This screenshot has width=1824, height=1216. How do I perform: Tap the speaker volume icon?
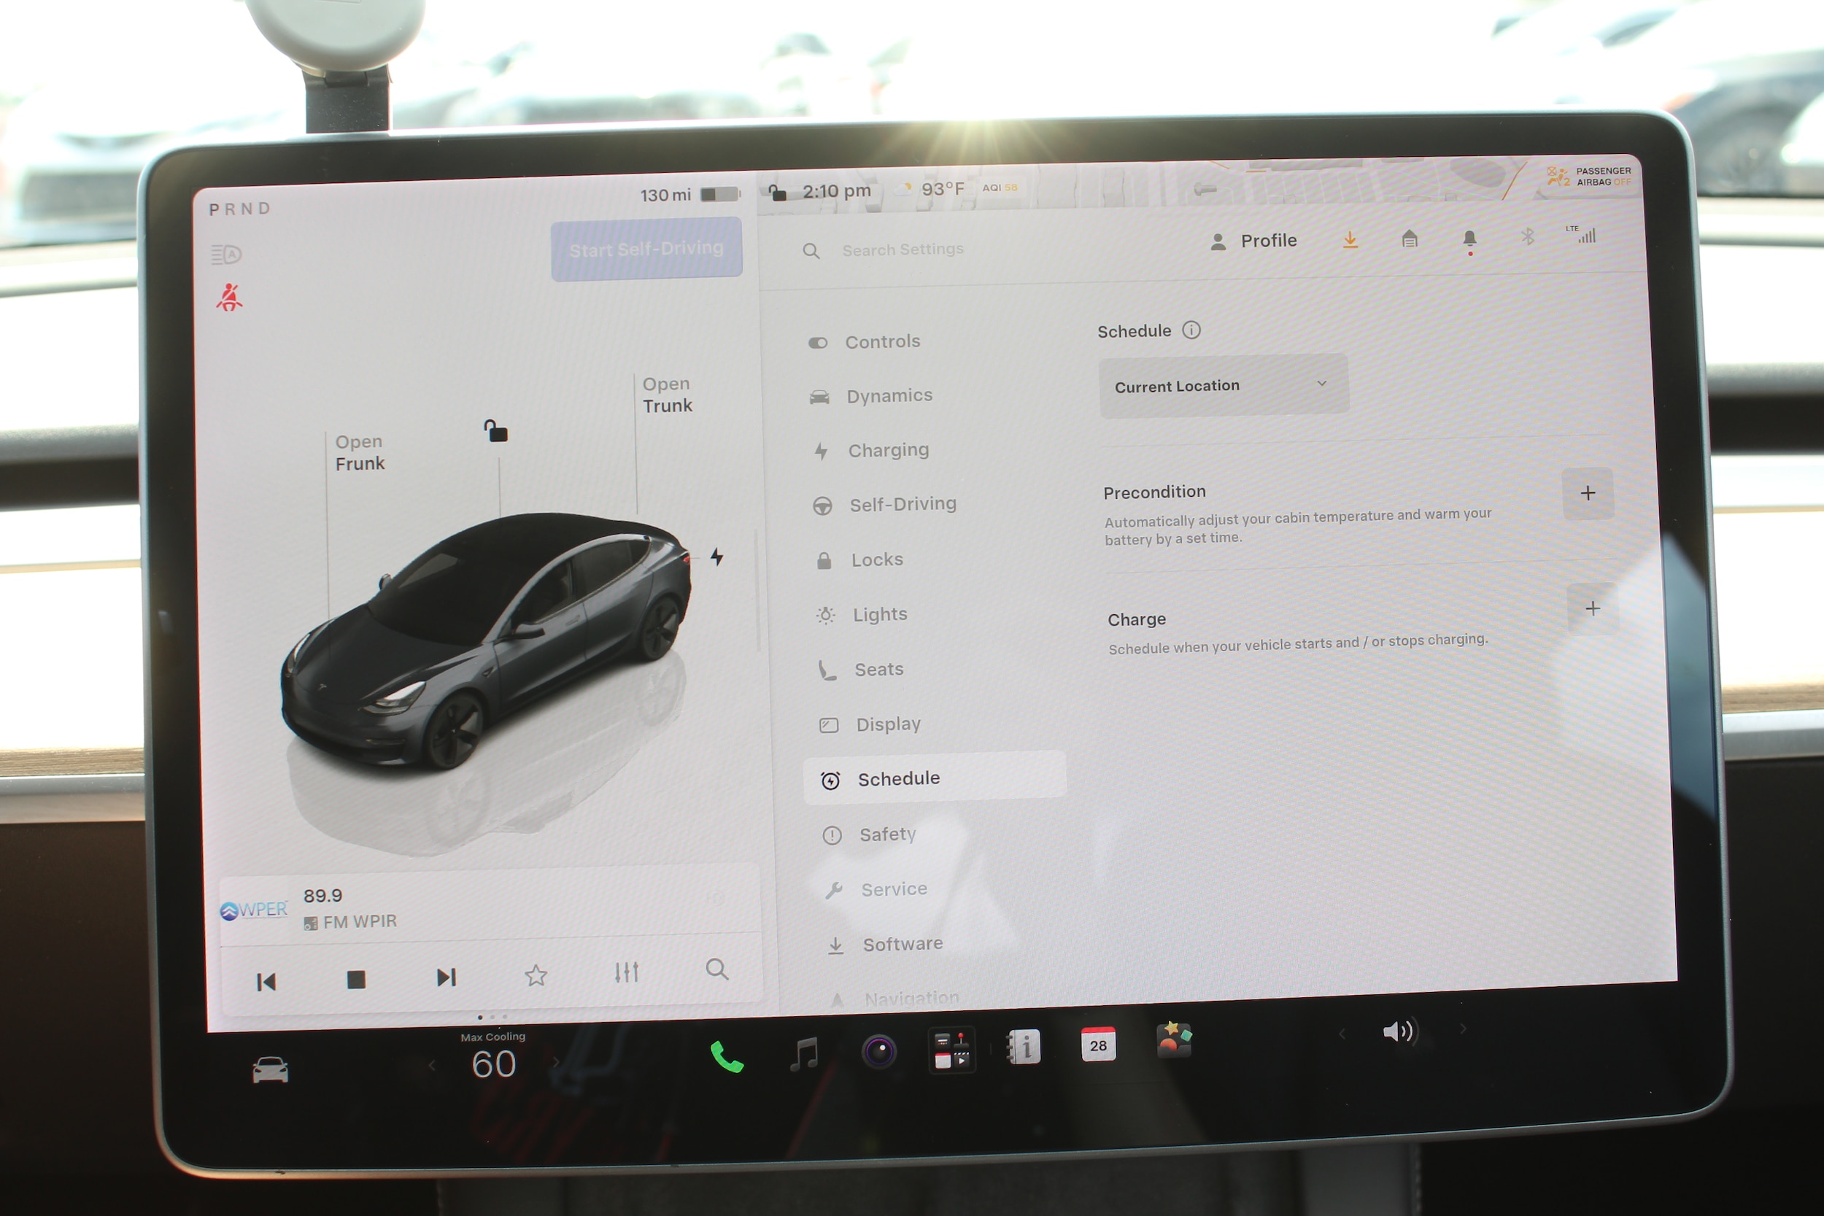(1400, 1031)
